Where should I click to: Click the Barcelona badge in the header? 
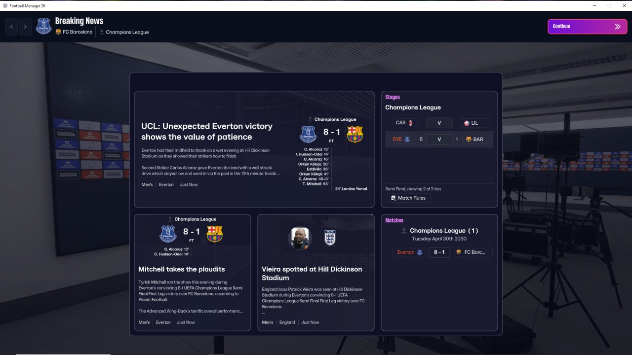click(58, 32)
